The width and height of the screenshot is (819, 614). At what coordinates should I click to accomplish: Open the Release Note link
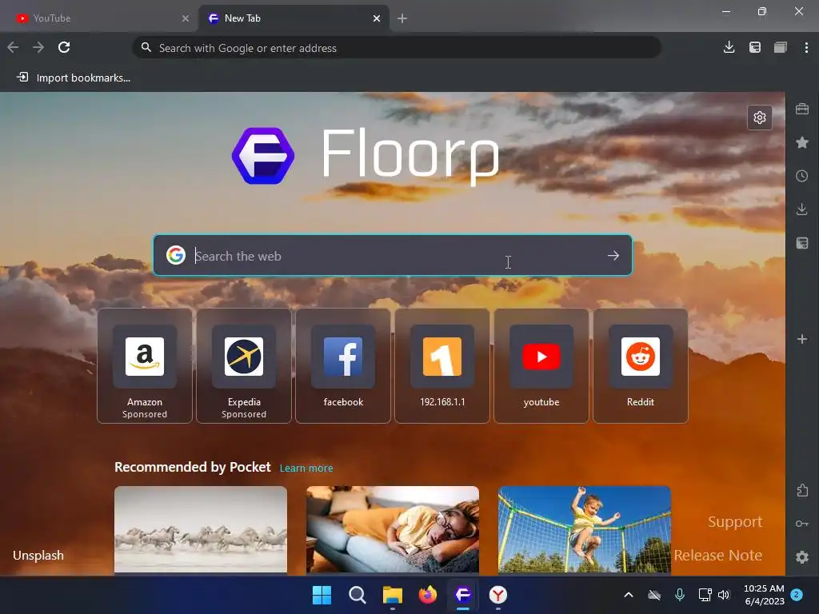click(717, 555)
